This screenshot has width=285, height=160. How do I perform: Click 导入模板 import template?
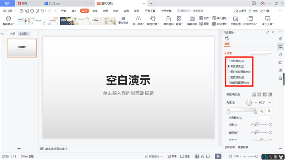click(219, 18)
